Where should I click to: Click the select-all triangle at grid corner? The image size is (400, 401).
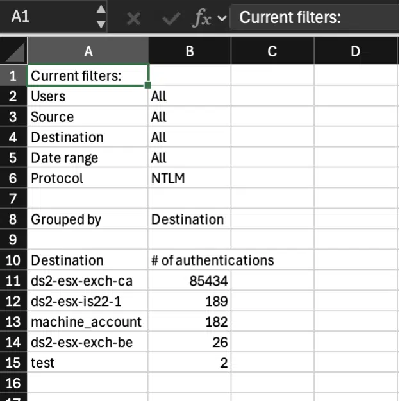[14, 52]
